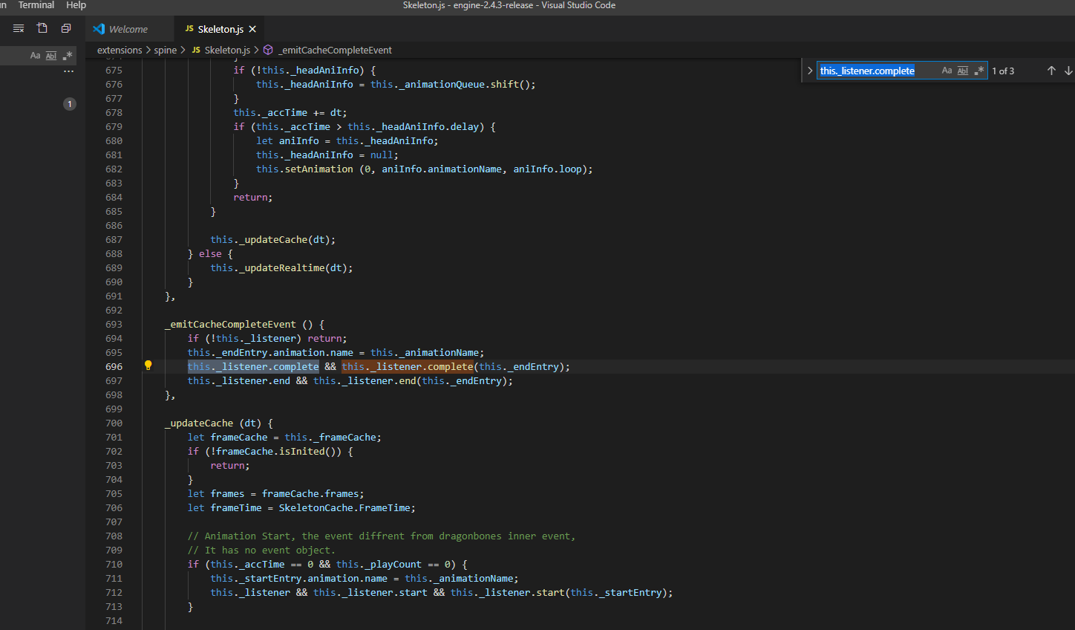The image size is (1075, 630).
Task: Open the Help menu
Action: [76, 5]
